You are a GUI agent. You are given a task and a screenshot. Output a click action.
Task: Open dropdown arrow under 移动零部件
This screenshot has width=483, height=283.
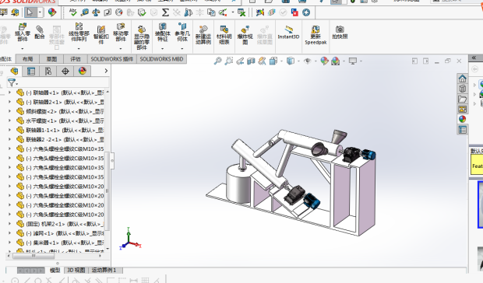121,48
